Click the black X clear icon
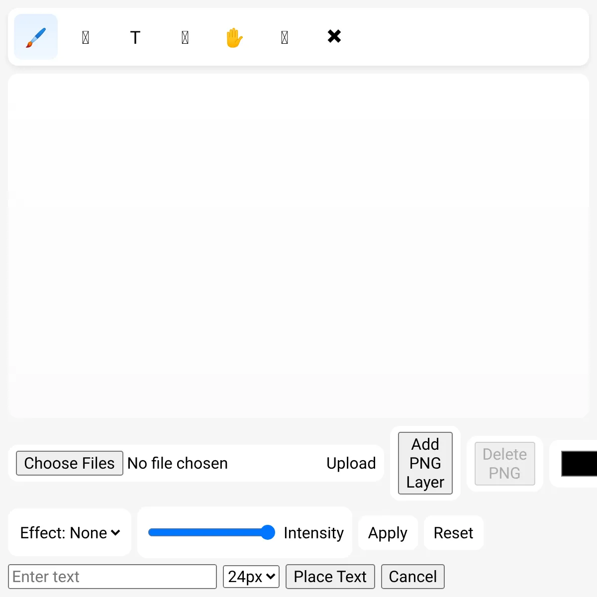597x597 pixels. tap(334, 37)
